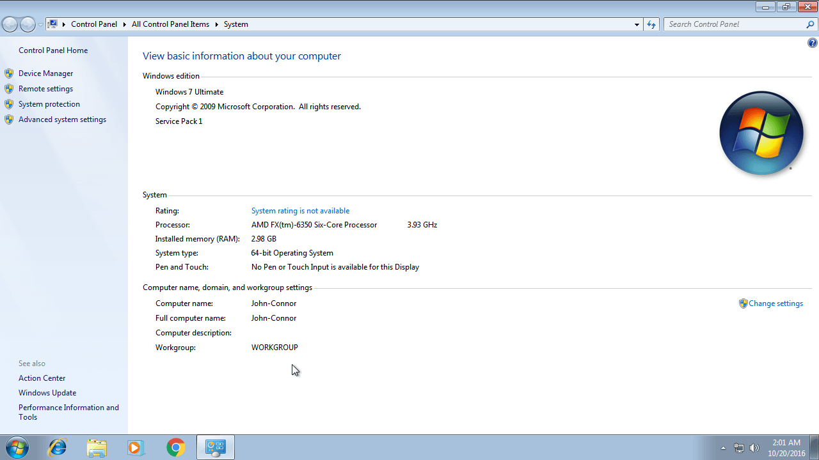Click the Start button
819x460 pixels.
click(16, 447)
